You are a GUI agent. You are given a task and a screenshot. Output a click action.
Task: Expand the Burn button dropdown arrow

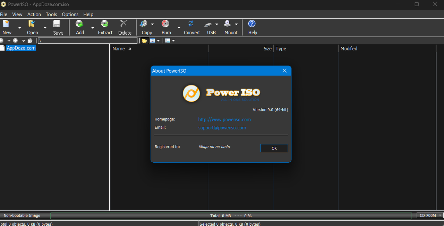(179, 28)
